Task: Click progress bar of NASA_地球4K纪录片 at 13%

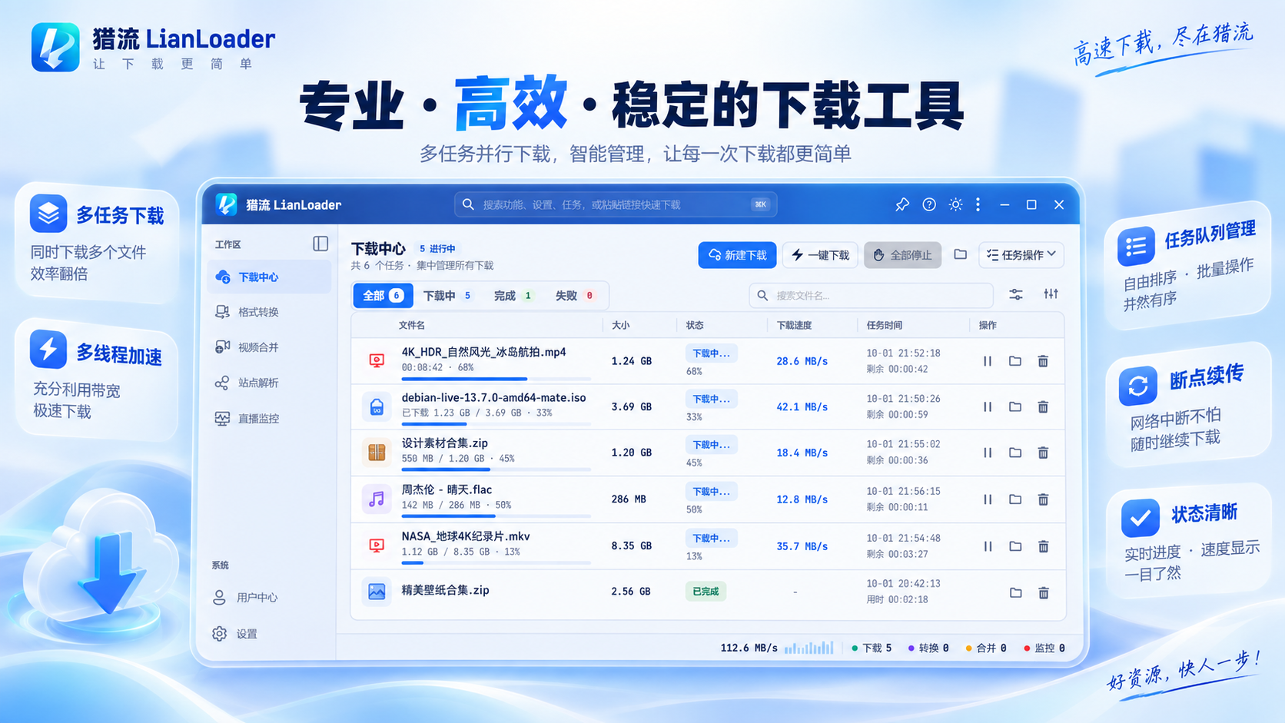Action: pyautogui.click(x=496, y=563)
